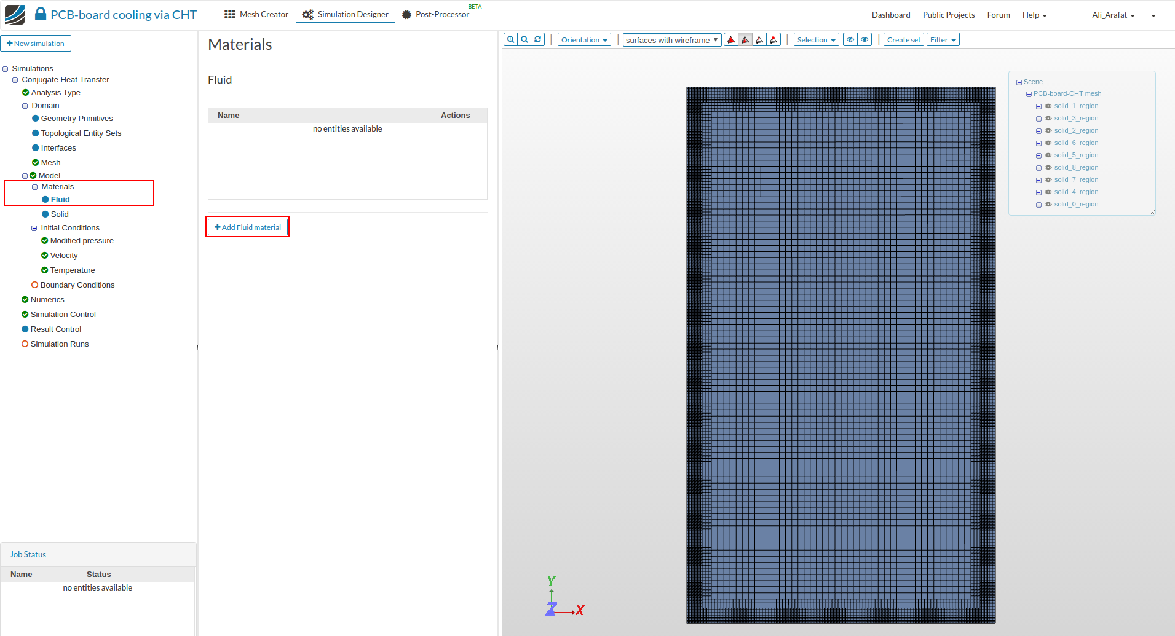Click the Result Control blue dot icon
Image resolution: width=1175 pixels, height=636 pixels.
[25, 329]
